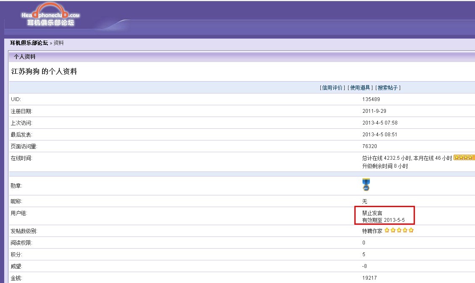This screenshot has width=475, height=283.
Task: Click the 积分 value 5
Action: 364,254
